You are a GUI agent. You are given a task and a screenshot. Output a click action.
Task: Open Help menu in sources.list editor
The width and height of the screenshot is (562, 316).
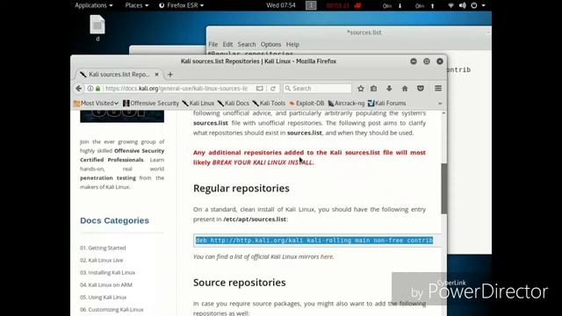click(x=292, y=45)
